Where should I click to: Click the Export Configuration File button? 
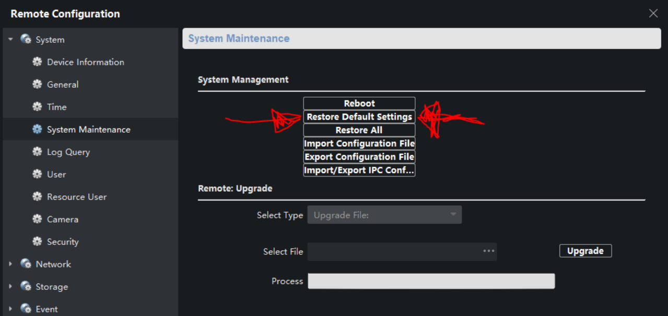tap(359, 157)
